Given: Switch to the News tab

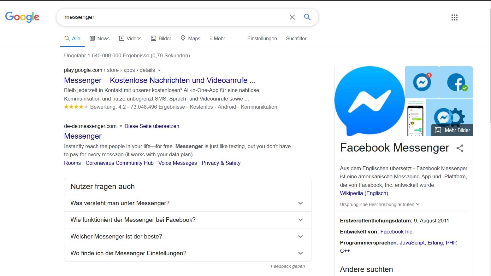Looking at the screenshot, I should tap(100, 38).
